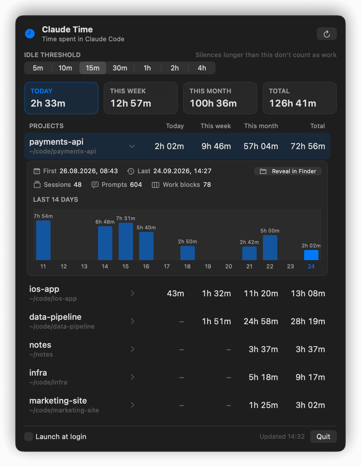
Task: Click the '24.09.2026, 14:27' last date
Action: [182, 171]
